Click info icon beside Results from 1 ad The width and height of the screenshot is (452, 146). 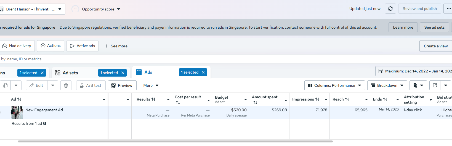(45, 123)
